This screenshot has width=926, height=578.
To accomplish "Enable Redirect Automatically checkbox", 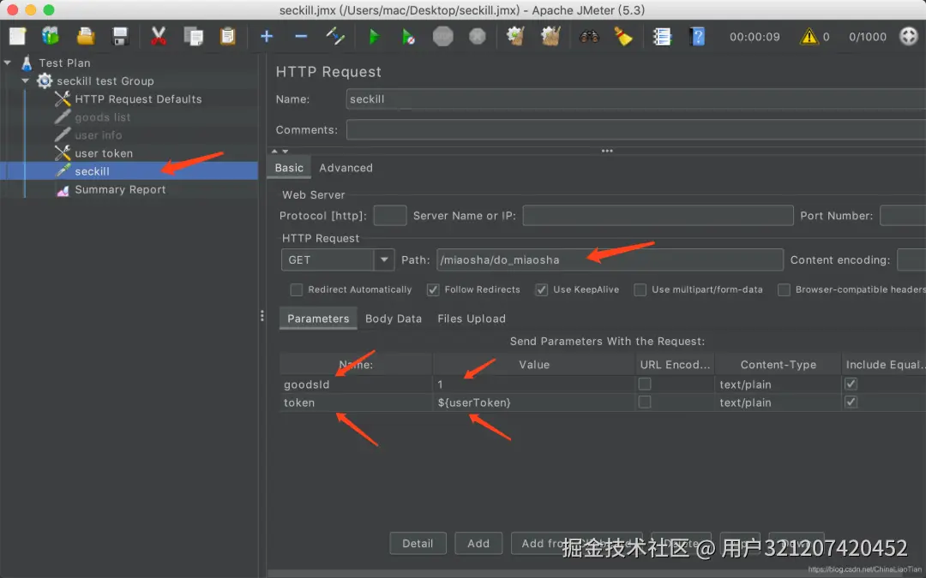I will coord(297,289).
